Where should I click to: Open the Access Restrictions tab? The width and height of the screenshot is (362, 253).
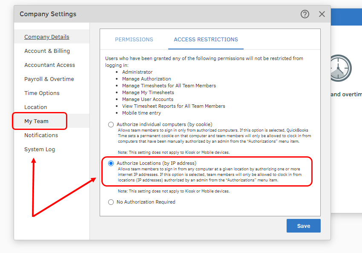206,40
